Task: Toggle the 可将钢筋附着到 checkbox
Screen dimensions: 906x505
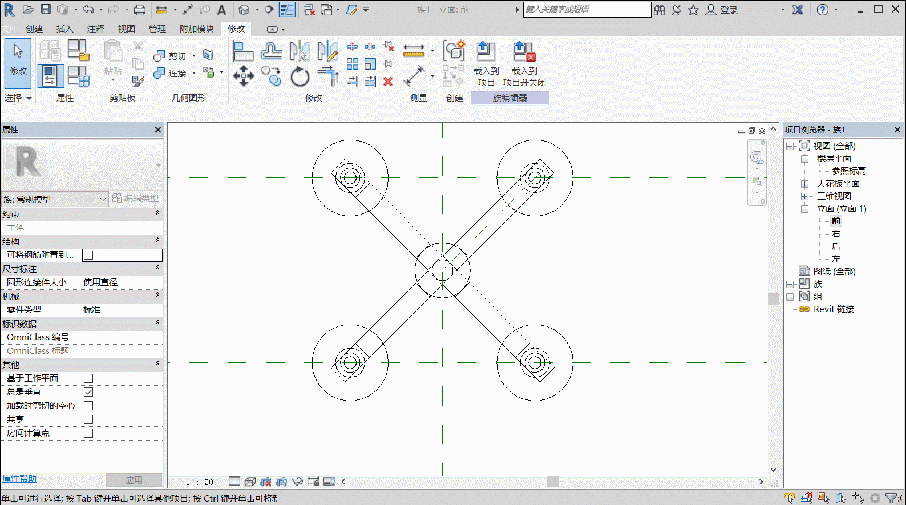Action: (x=88, y=255)
